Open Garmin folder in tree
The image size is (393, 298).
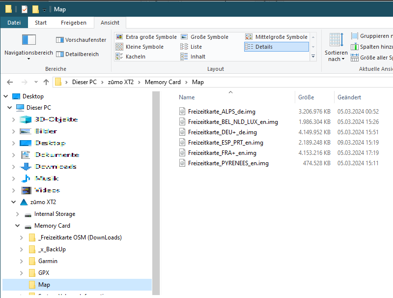pyautogui.click(x=48, y=261)
